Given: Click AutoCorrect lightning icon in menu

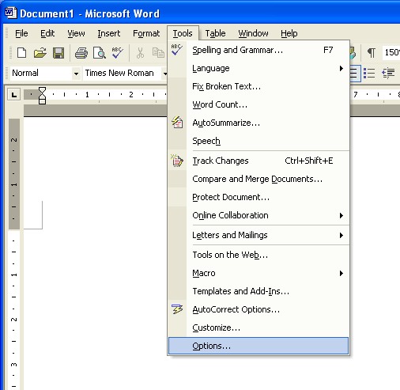Looking at the screenshot, I should 177,309.
